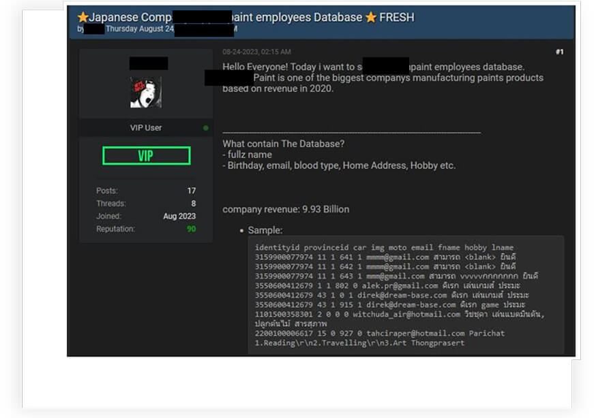The image size is (594, 418).
Task: Click the line '1.Reading\r\n2.Travelling' in sample
Action: [359, 342]
